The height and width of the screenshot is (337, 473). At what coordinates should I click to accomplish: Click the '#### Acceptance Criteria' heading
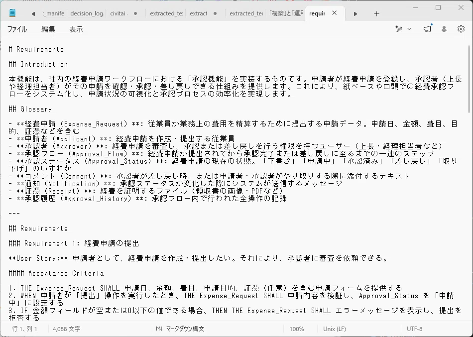click(56, 273)
